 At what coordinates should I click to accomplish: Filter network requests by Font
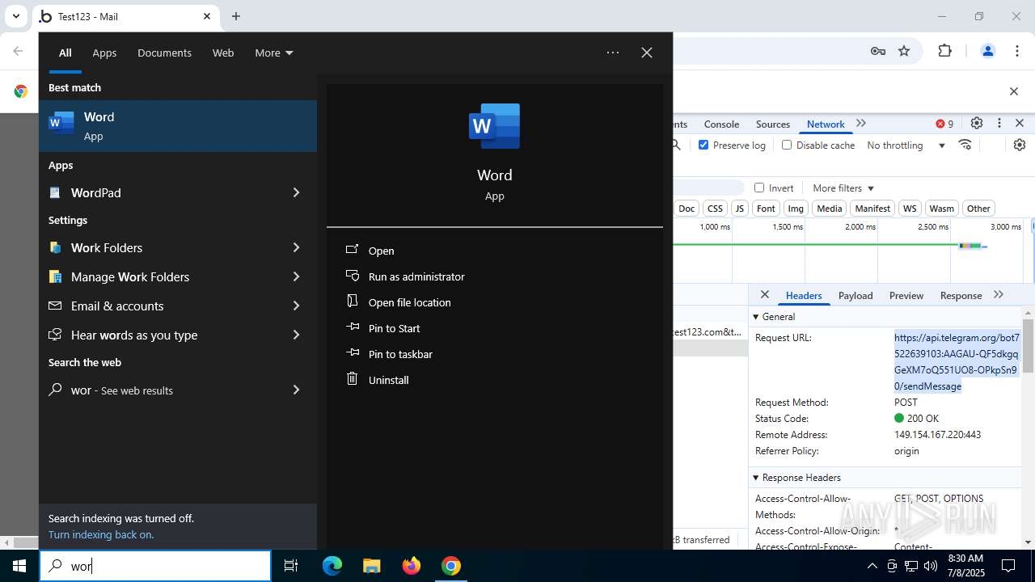click(x=766, y=208)
